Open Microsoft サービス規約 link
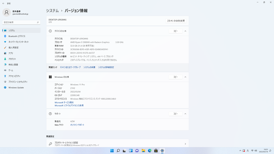The height and width of the screenshot is (154, 274). pyautogui.click(x=64, y=102)
